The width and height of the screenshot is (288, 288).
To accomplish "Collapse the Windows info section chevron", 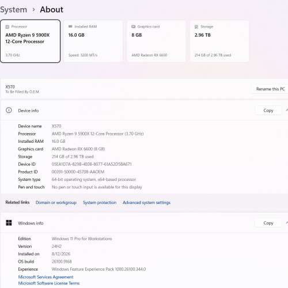I will pos(286,223).
